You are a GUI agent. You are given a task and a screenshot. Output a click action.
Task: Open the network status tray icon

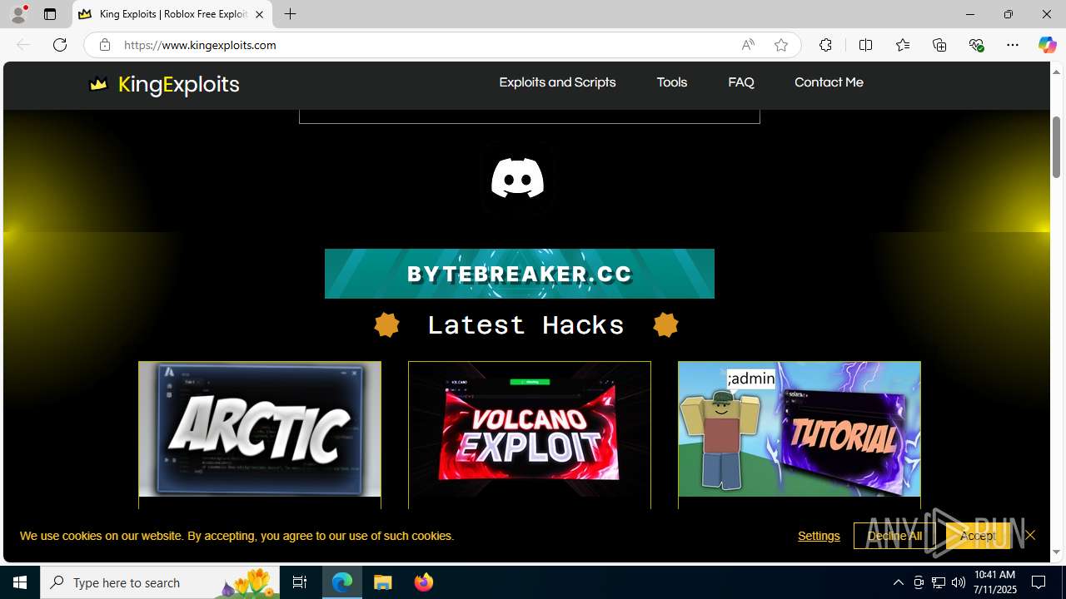(x=939, y=582)
